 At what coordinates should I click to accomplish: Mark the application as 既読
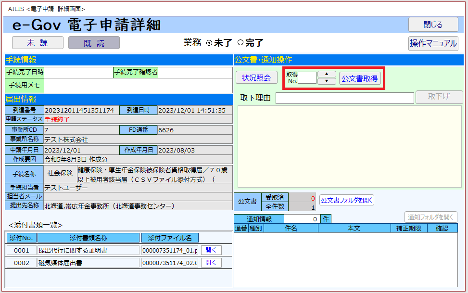[94, 43]
